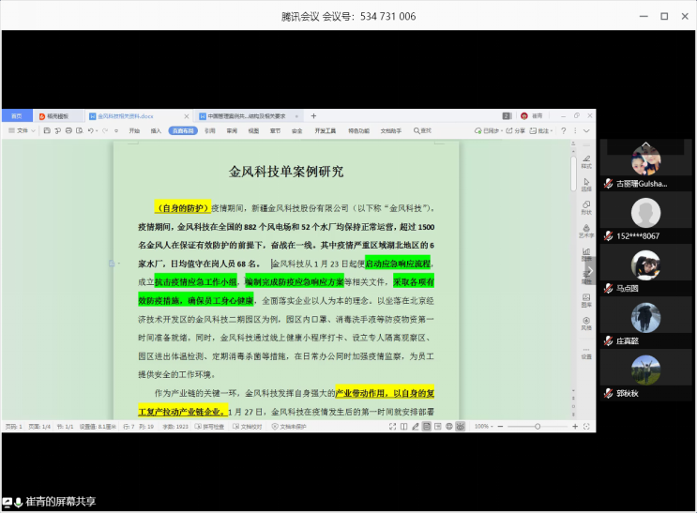Click the pen writing mode icon in status bar
This screenshot has width=697, height=513.
(x=416, y=427)
